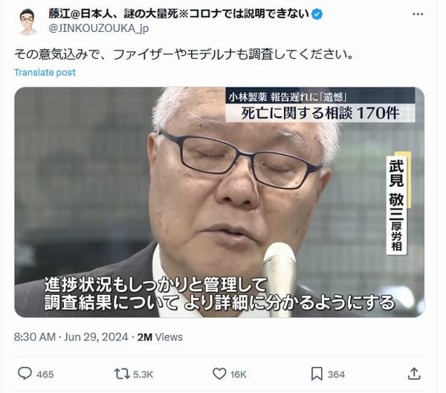Open the reply comment icon

click(25, 374)
